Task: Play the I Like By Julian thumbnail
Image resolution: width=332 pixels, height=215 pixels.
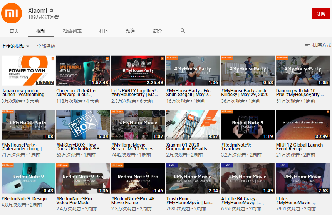Action: coord(303,178)
